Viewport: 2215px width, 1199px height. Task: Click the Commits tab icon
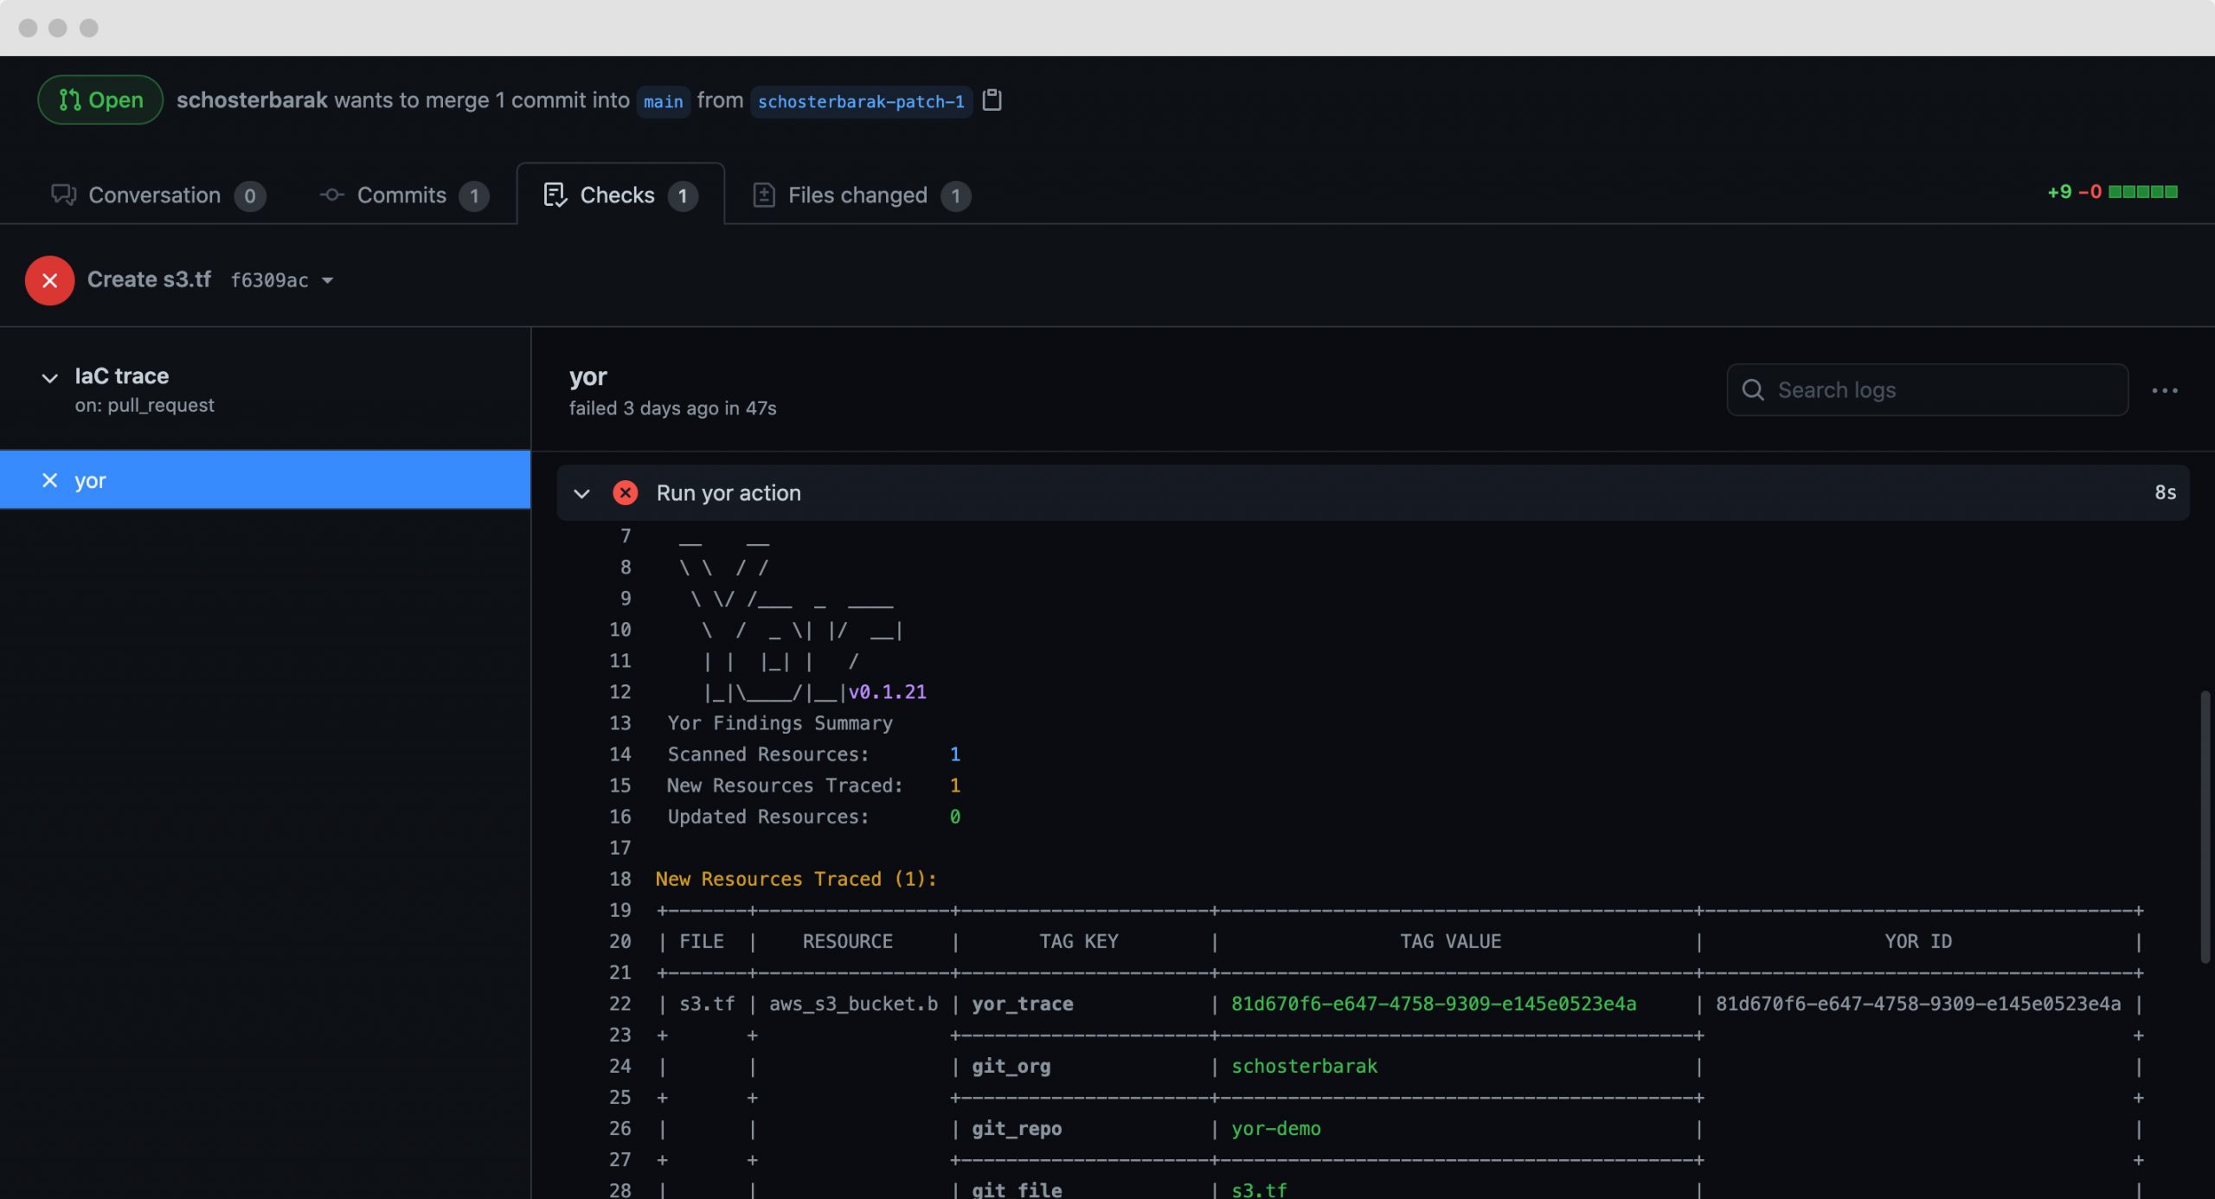click(331, 195)
